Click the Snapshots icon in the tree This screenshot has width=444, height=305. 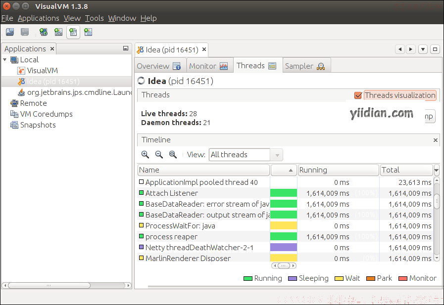pos(14,125)
